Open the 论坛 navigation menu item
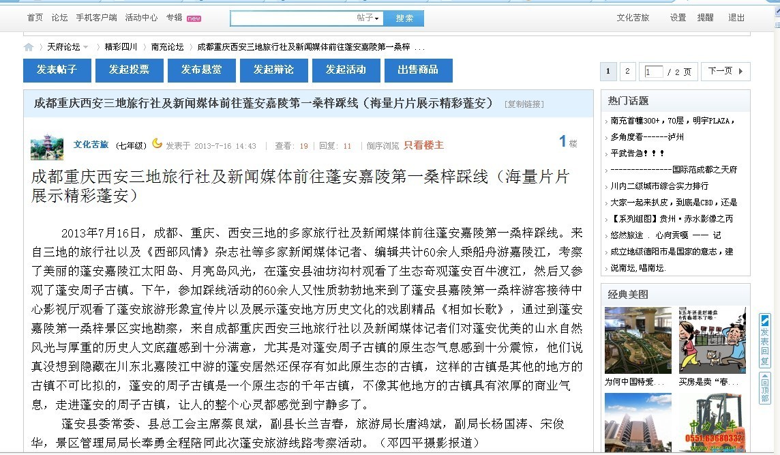The image size is (780, 455). 59,18
